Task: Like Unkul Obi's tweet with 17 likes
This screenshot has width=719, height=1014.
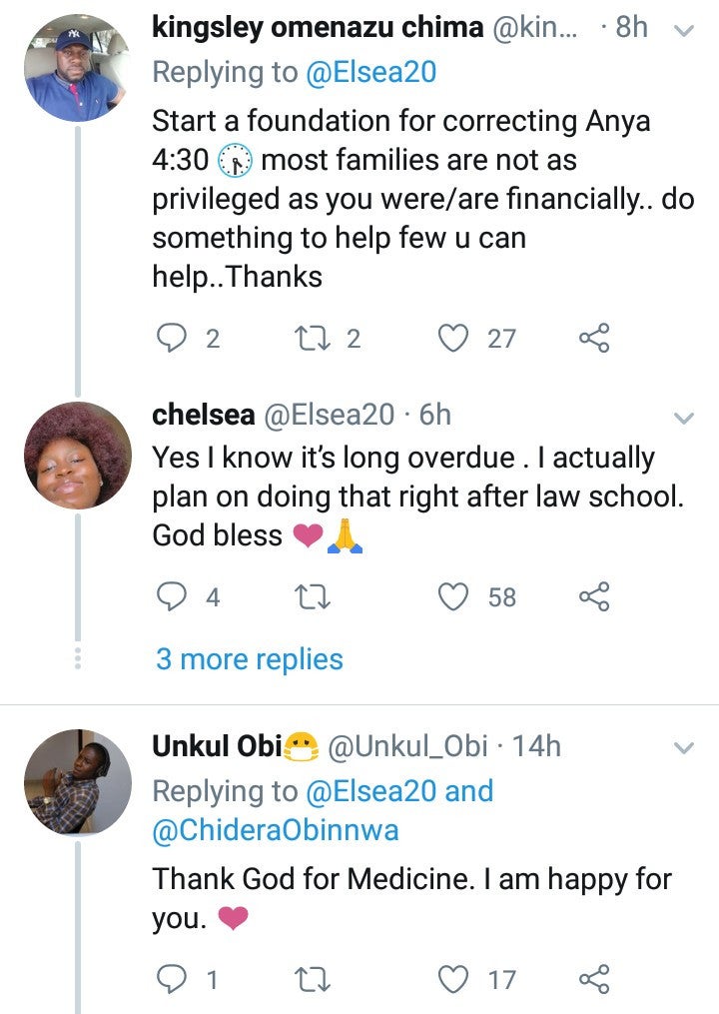Action: coord(455,980)
